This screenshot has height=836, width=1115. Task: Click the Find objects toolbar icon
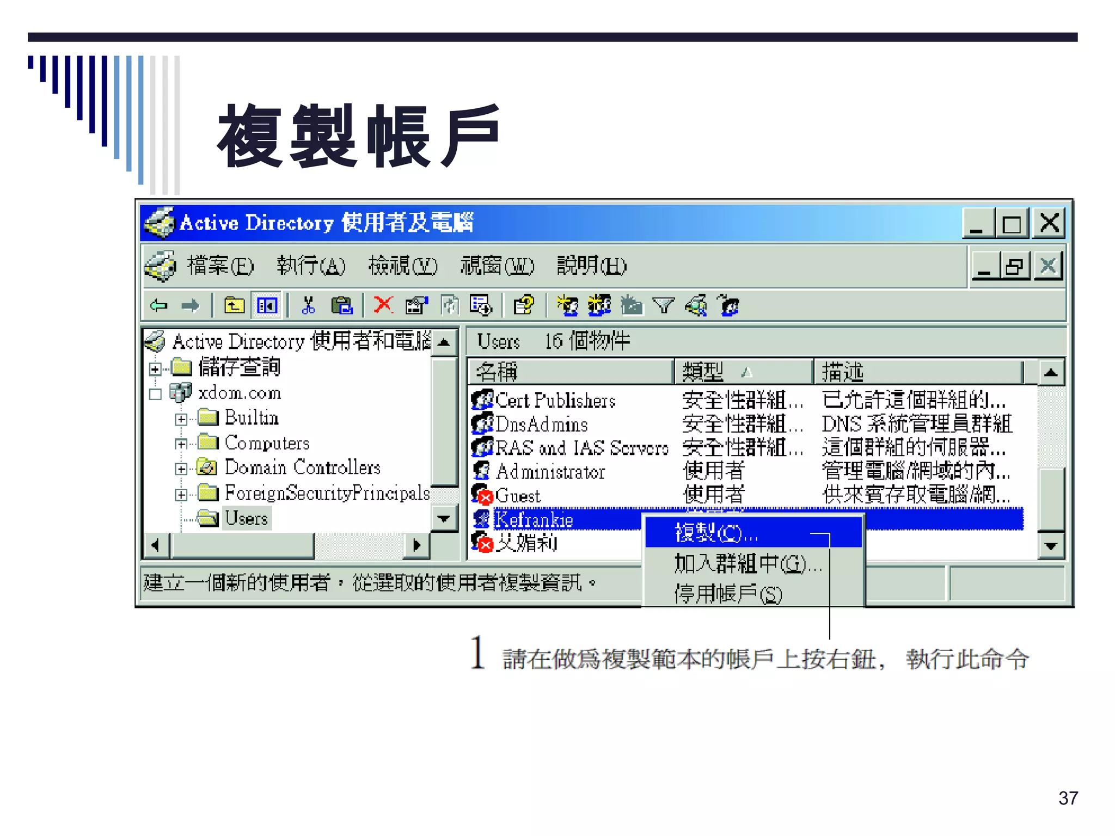(696, 306)
